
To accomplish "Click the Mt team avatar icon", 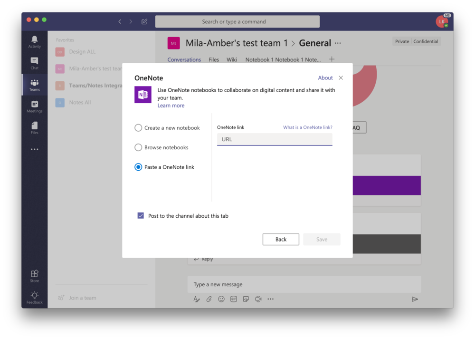I will point(173,43).
